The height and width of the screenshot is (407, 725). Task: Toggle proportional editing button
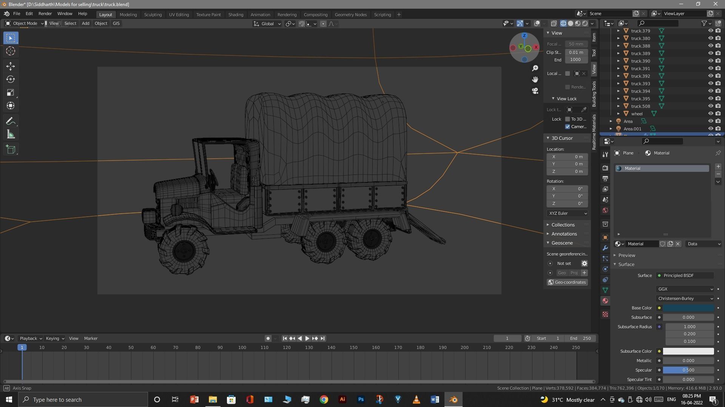click(x=323, y=24)
